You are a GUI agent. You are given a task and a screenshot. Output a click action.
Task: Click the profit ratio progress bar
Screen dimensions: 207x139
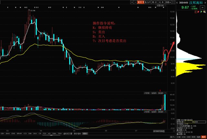coord(195,122)
